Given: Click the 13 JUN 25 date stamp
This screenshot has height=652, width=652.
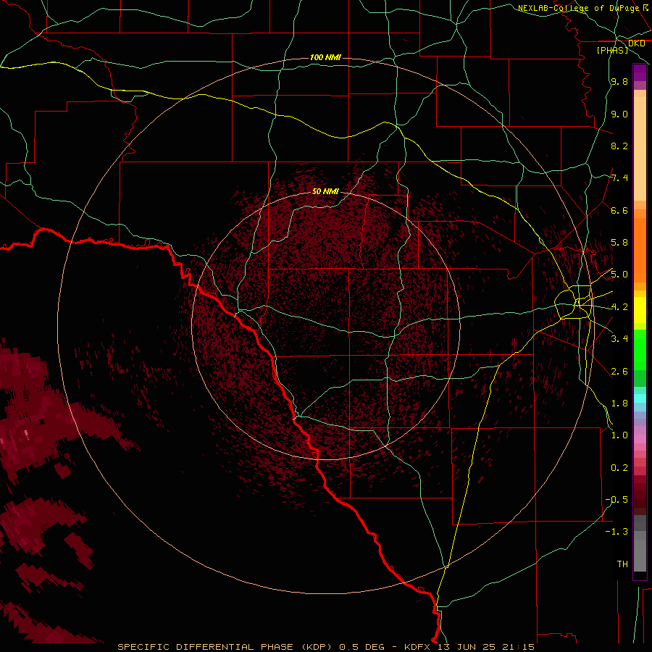Looking at the screenshot, I should coord(466,647).
